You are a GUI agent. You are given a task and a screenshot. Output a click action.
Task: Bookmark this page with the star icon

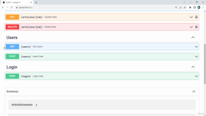pos(185,7)
